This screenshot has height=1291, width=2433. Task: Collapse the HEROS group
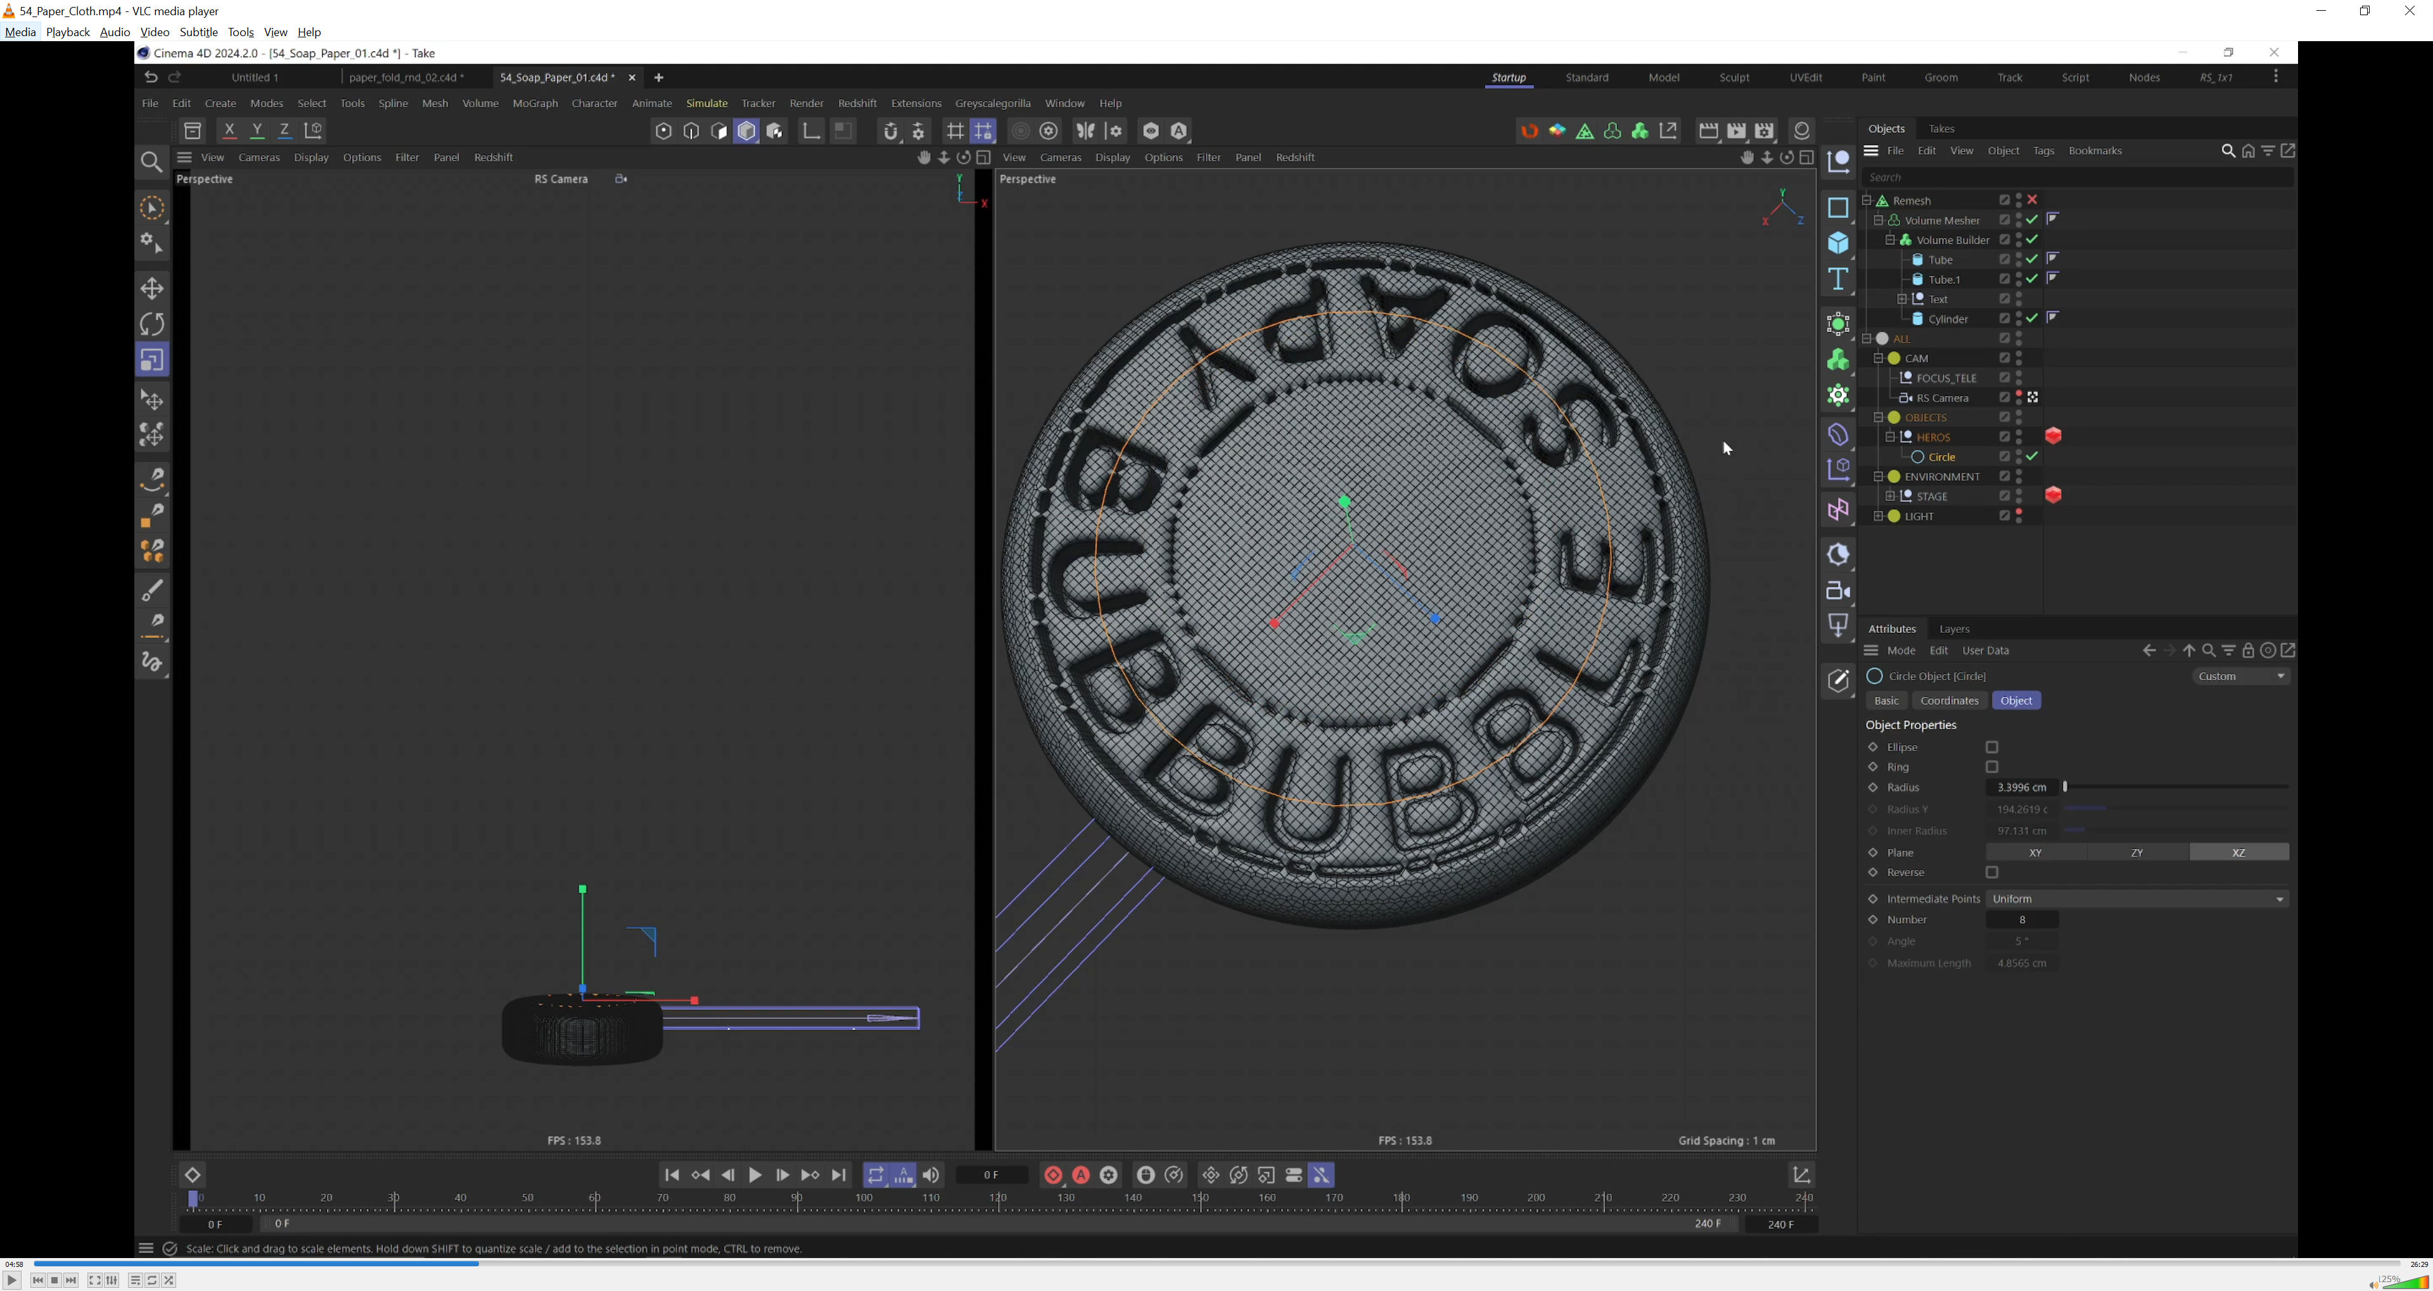(x=1890, y=437)
